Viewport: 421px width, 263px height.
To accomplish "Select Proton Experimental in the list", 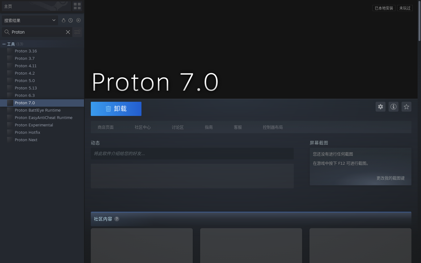I will coord(34,125).
